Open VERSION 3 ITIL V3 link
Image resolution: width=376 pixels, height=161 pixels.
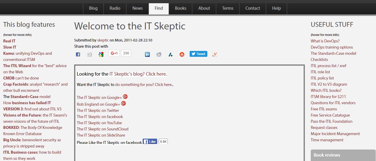(x=32, y=109)
